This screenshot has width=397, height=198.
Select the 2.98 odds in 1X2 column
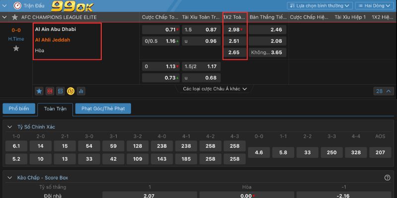[x=235, y=30]
